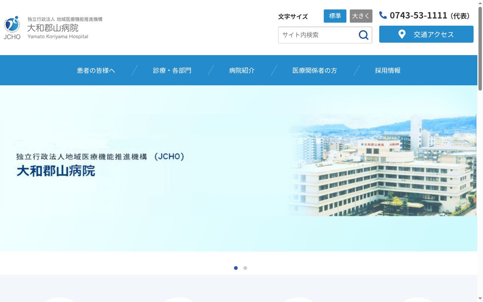The height and width of the screenshot is (302, 483).
Task: Click the map pin icon in 交通アクセス
Action: click(402, 34)
